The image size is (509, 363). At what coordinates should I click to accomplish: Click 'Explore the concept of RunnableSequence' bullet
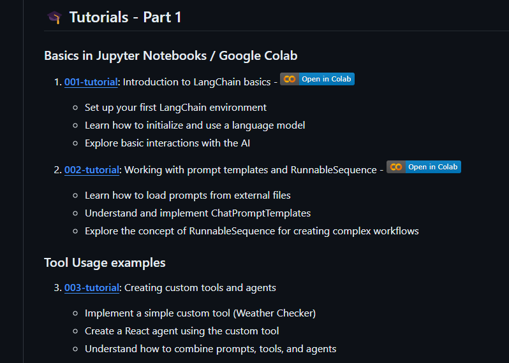pos(251,231)
